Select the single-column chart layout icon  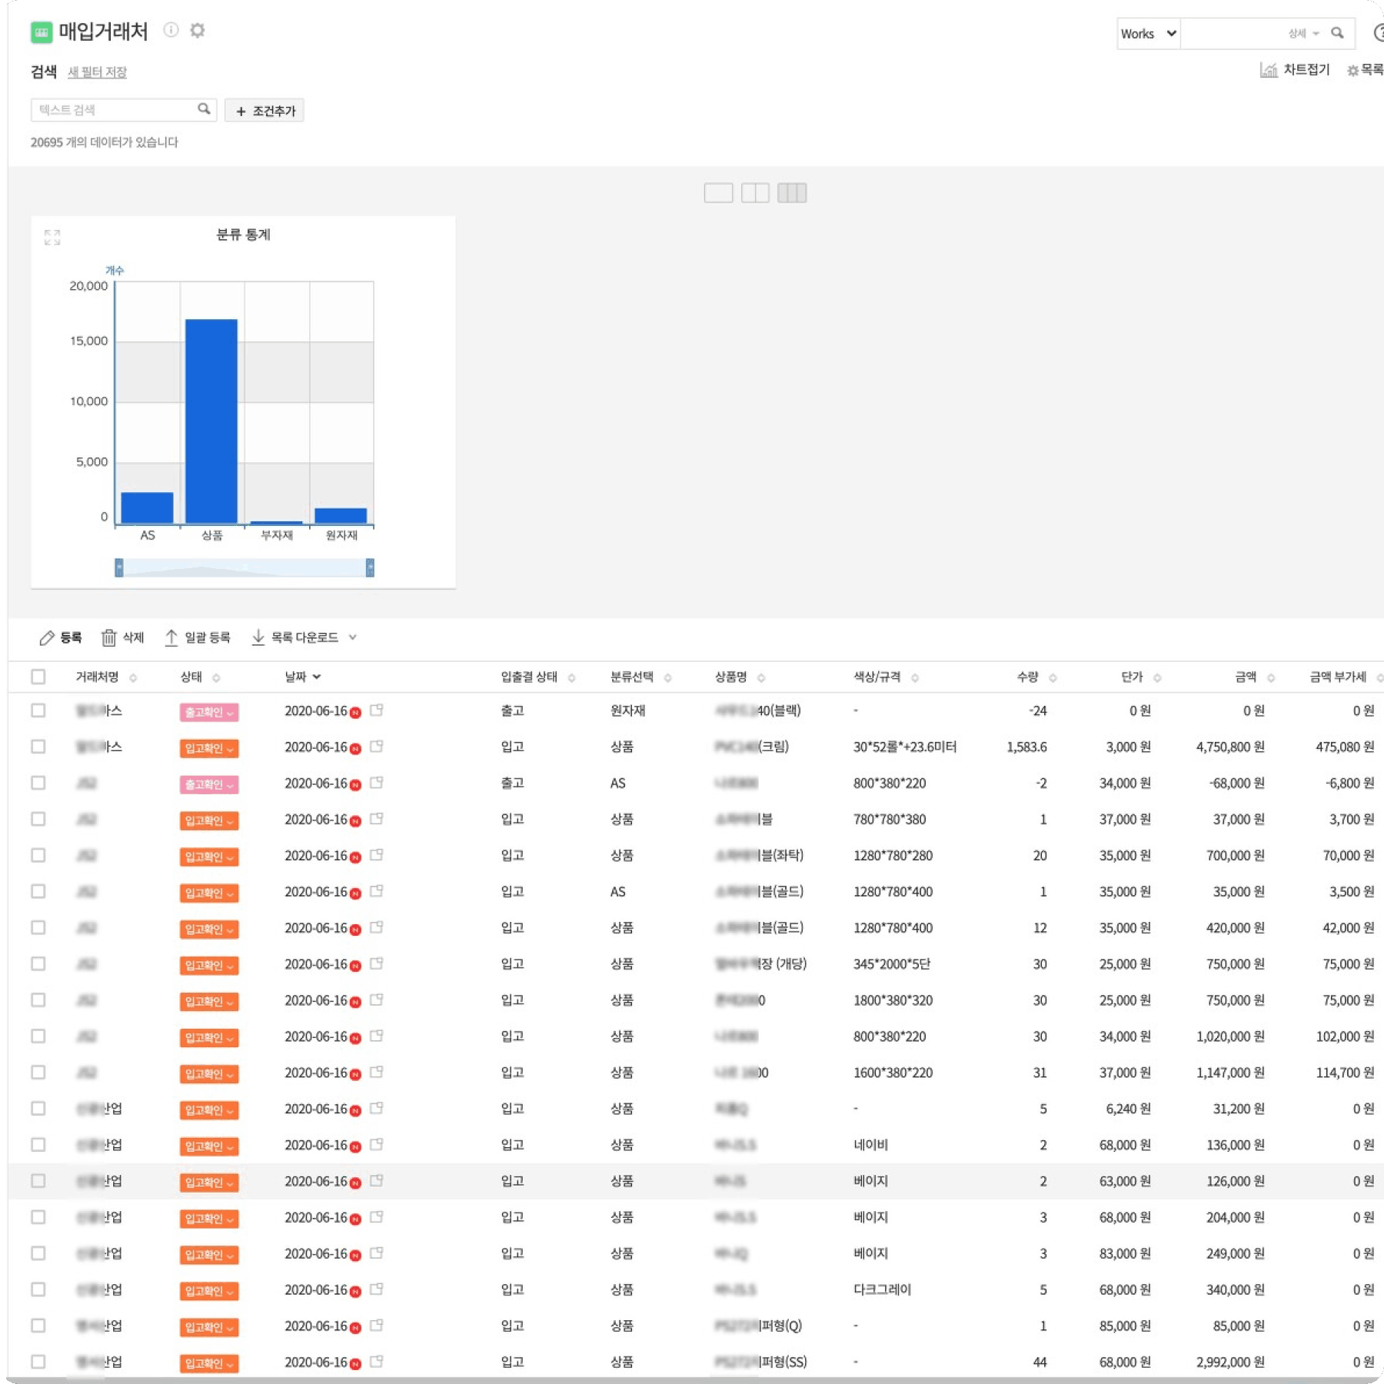click(718, 193)
